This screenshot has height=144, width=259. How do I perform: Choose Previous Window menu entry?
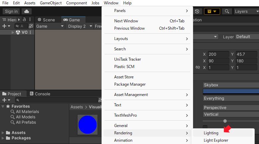pyautogui.click(x=147, y=28)
